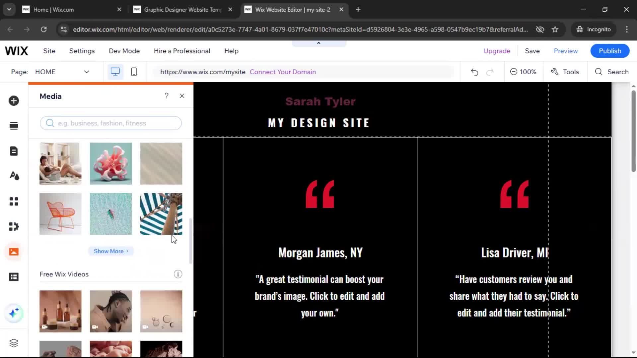Viewport: 637px width, 358px height.
Task: Launch the AI sparkle assistant icon
Action: [x=14, y=313]
